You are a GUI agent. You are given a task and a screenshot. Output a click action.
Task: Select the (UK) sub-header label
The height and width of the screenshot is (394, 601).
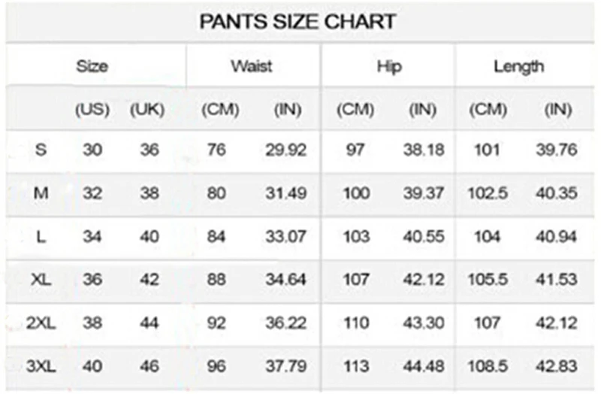[148, 109]
